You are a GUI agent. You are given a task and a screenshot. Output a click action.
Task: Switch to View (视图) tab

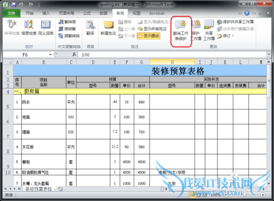tap(136, 13)
